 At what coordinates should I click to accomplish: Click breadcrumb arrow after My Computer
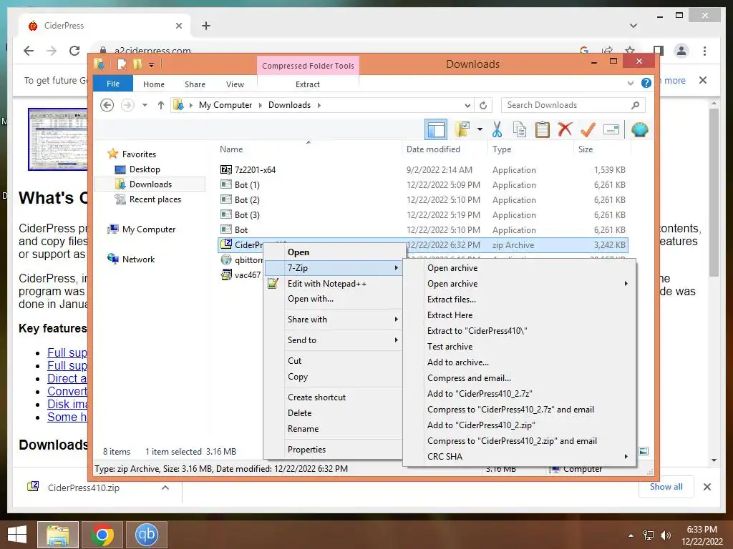tap(261, 105)
